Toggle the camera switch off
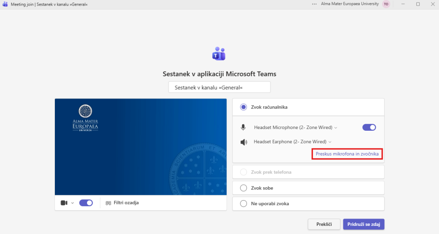 click(x=86, y=203)
